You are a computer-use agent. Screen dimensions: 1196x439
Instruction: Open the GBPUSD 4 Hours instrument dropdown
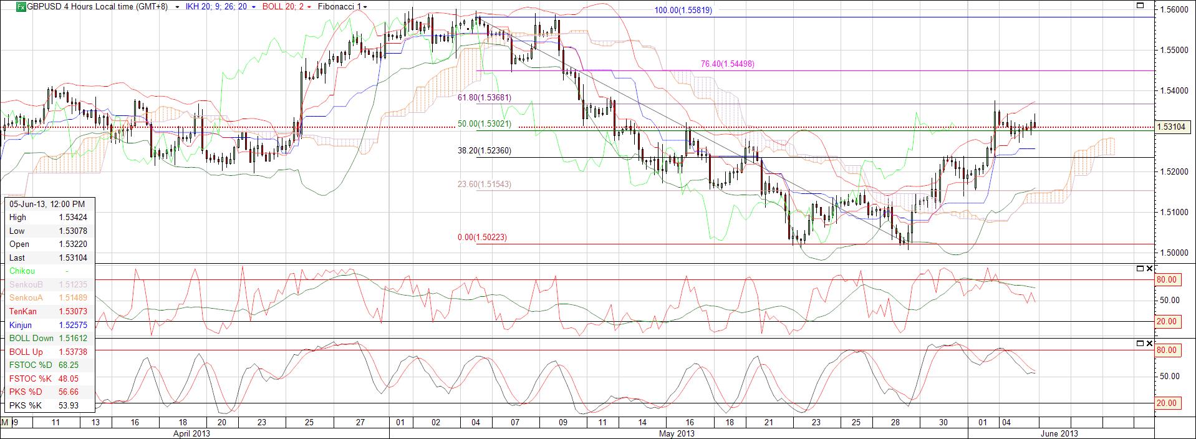178,7
